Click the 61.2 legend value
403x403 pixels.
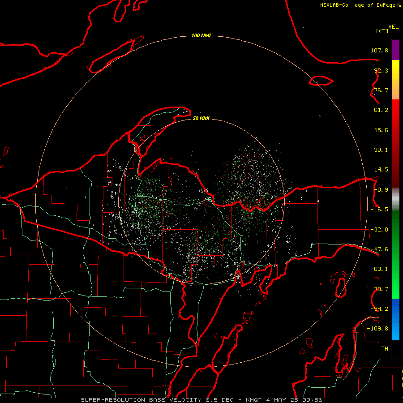381,110
